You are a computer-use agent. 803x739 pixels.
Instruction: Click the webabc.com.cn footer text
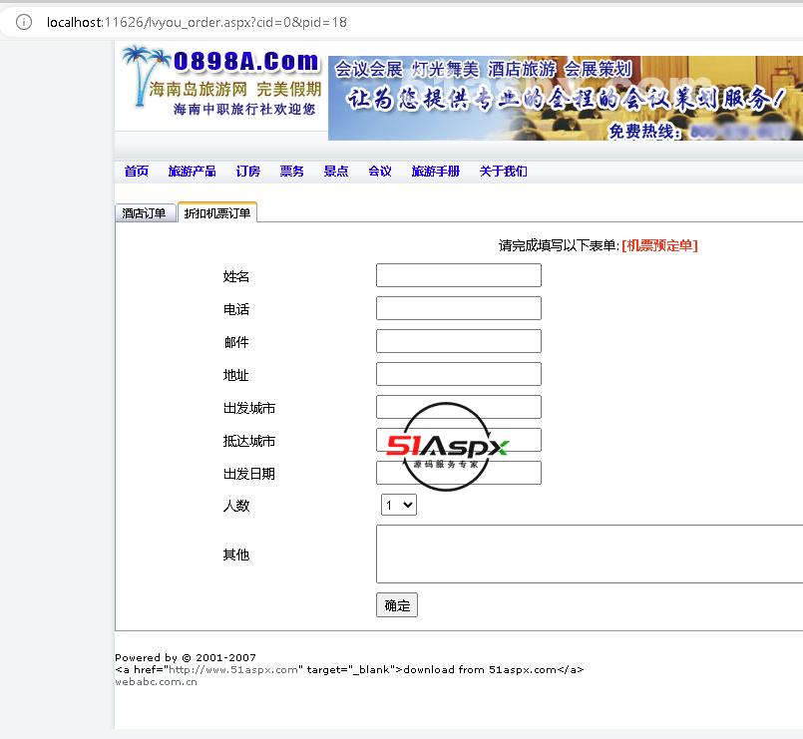156,681
